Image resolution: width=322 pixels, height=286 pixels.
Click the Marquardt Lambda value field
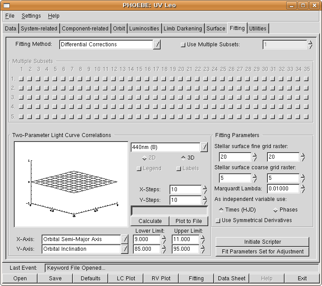point(283,189)
